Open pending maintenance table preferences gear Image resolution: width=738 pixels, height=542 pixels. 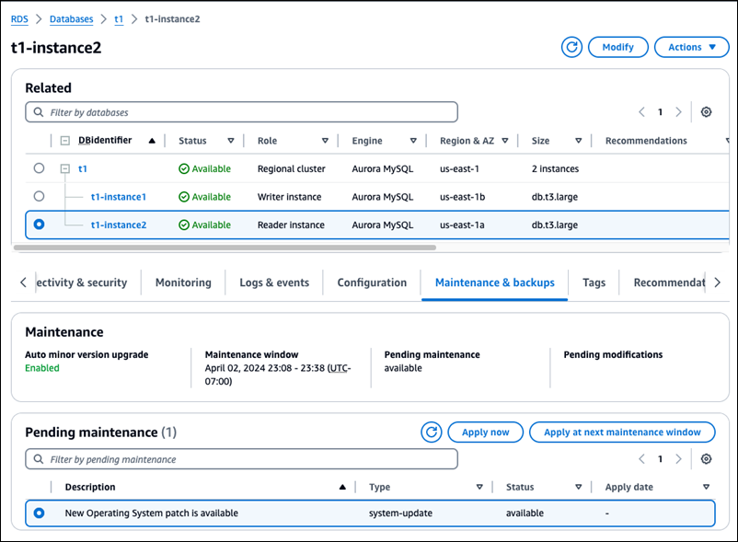[706, 459]
